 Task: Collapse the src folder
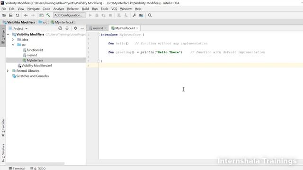13,45
